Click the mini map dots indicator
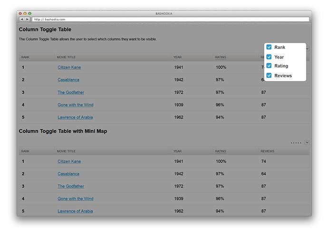The image size is (328, 231). click(x=296, y=143)
